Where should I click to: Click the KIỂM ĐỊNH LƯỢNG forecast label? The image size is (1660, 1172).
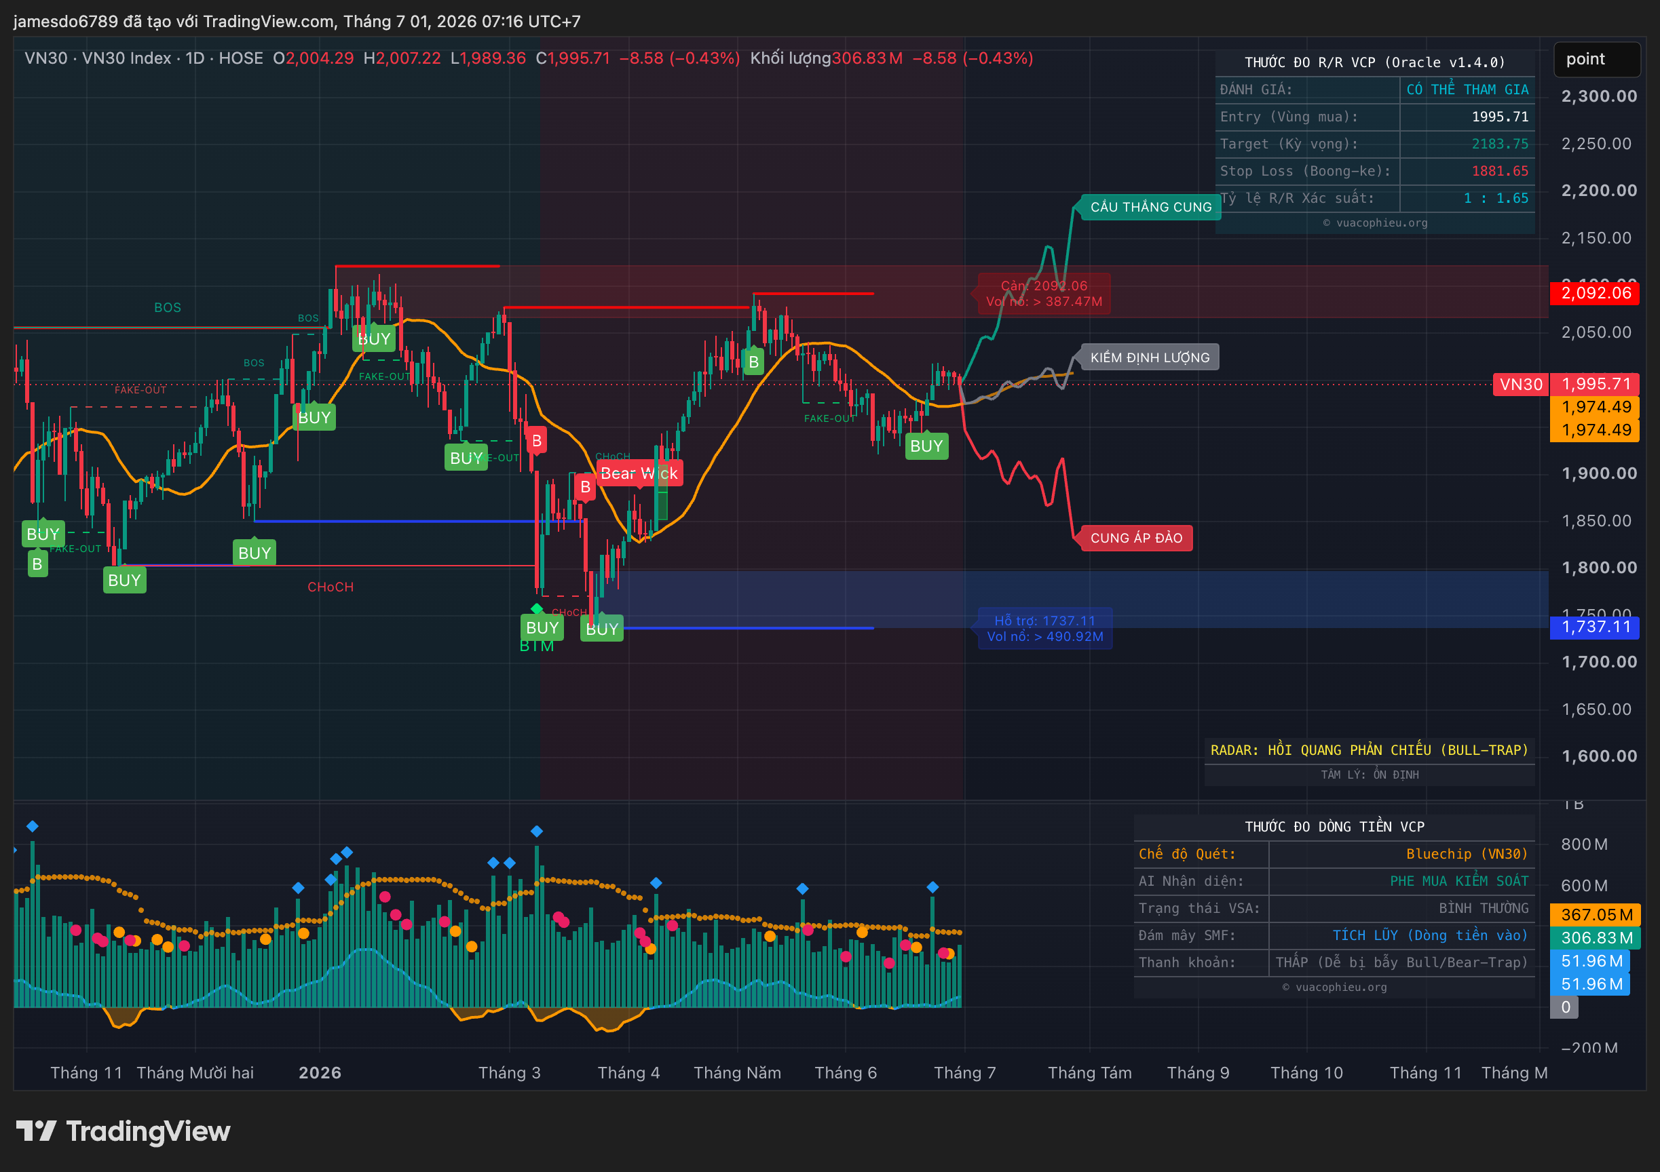point(1150,357)
